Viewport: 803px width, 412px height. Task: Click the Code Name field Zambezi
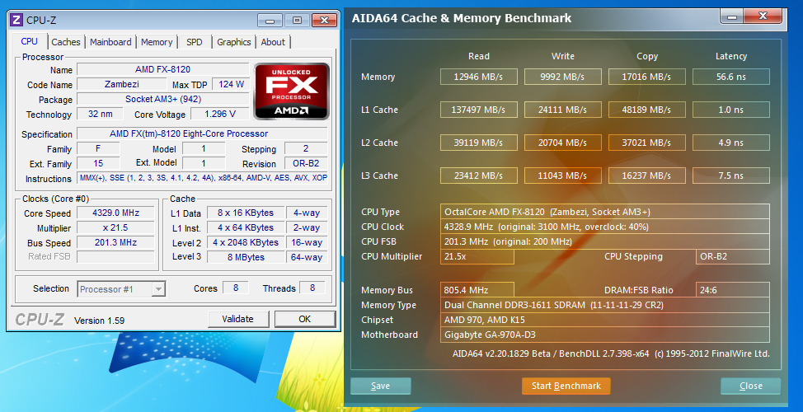pos(121,84)
